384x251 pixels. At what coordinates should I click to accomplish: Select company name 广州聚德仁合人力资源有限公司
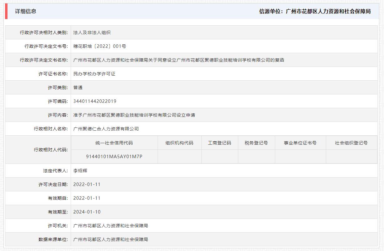[106, 129]
